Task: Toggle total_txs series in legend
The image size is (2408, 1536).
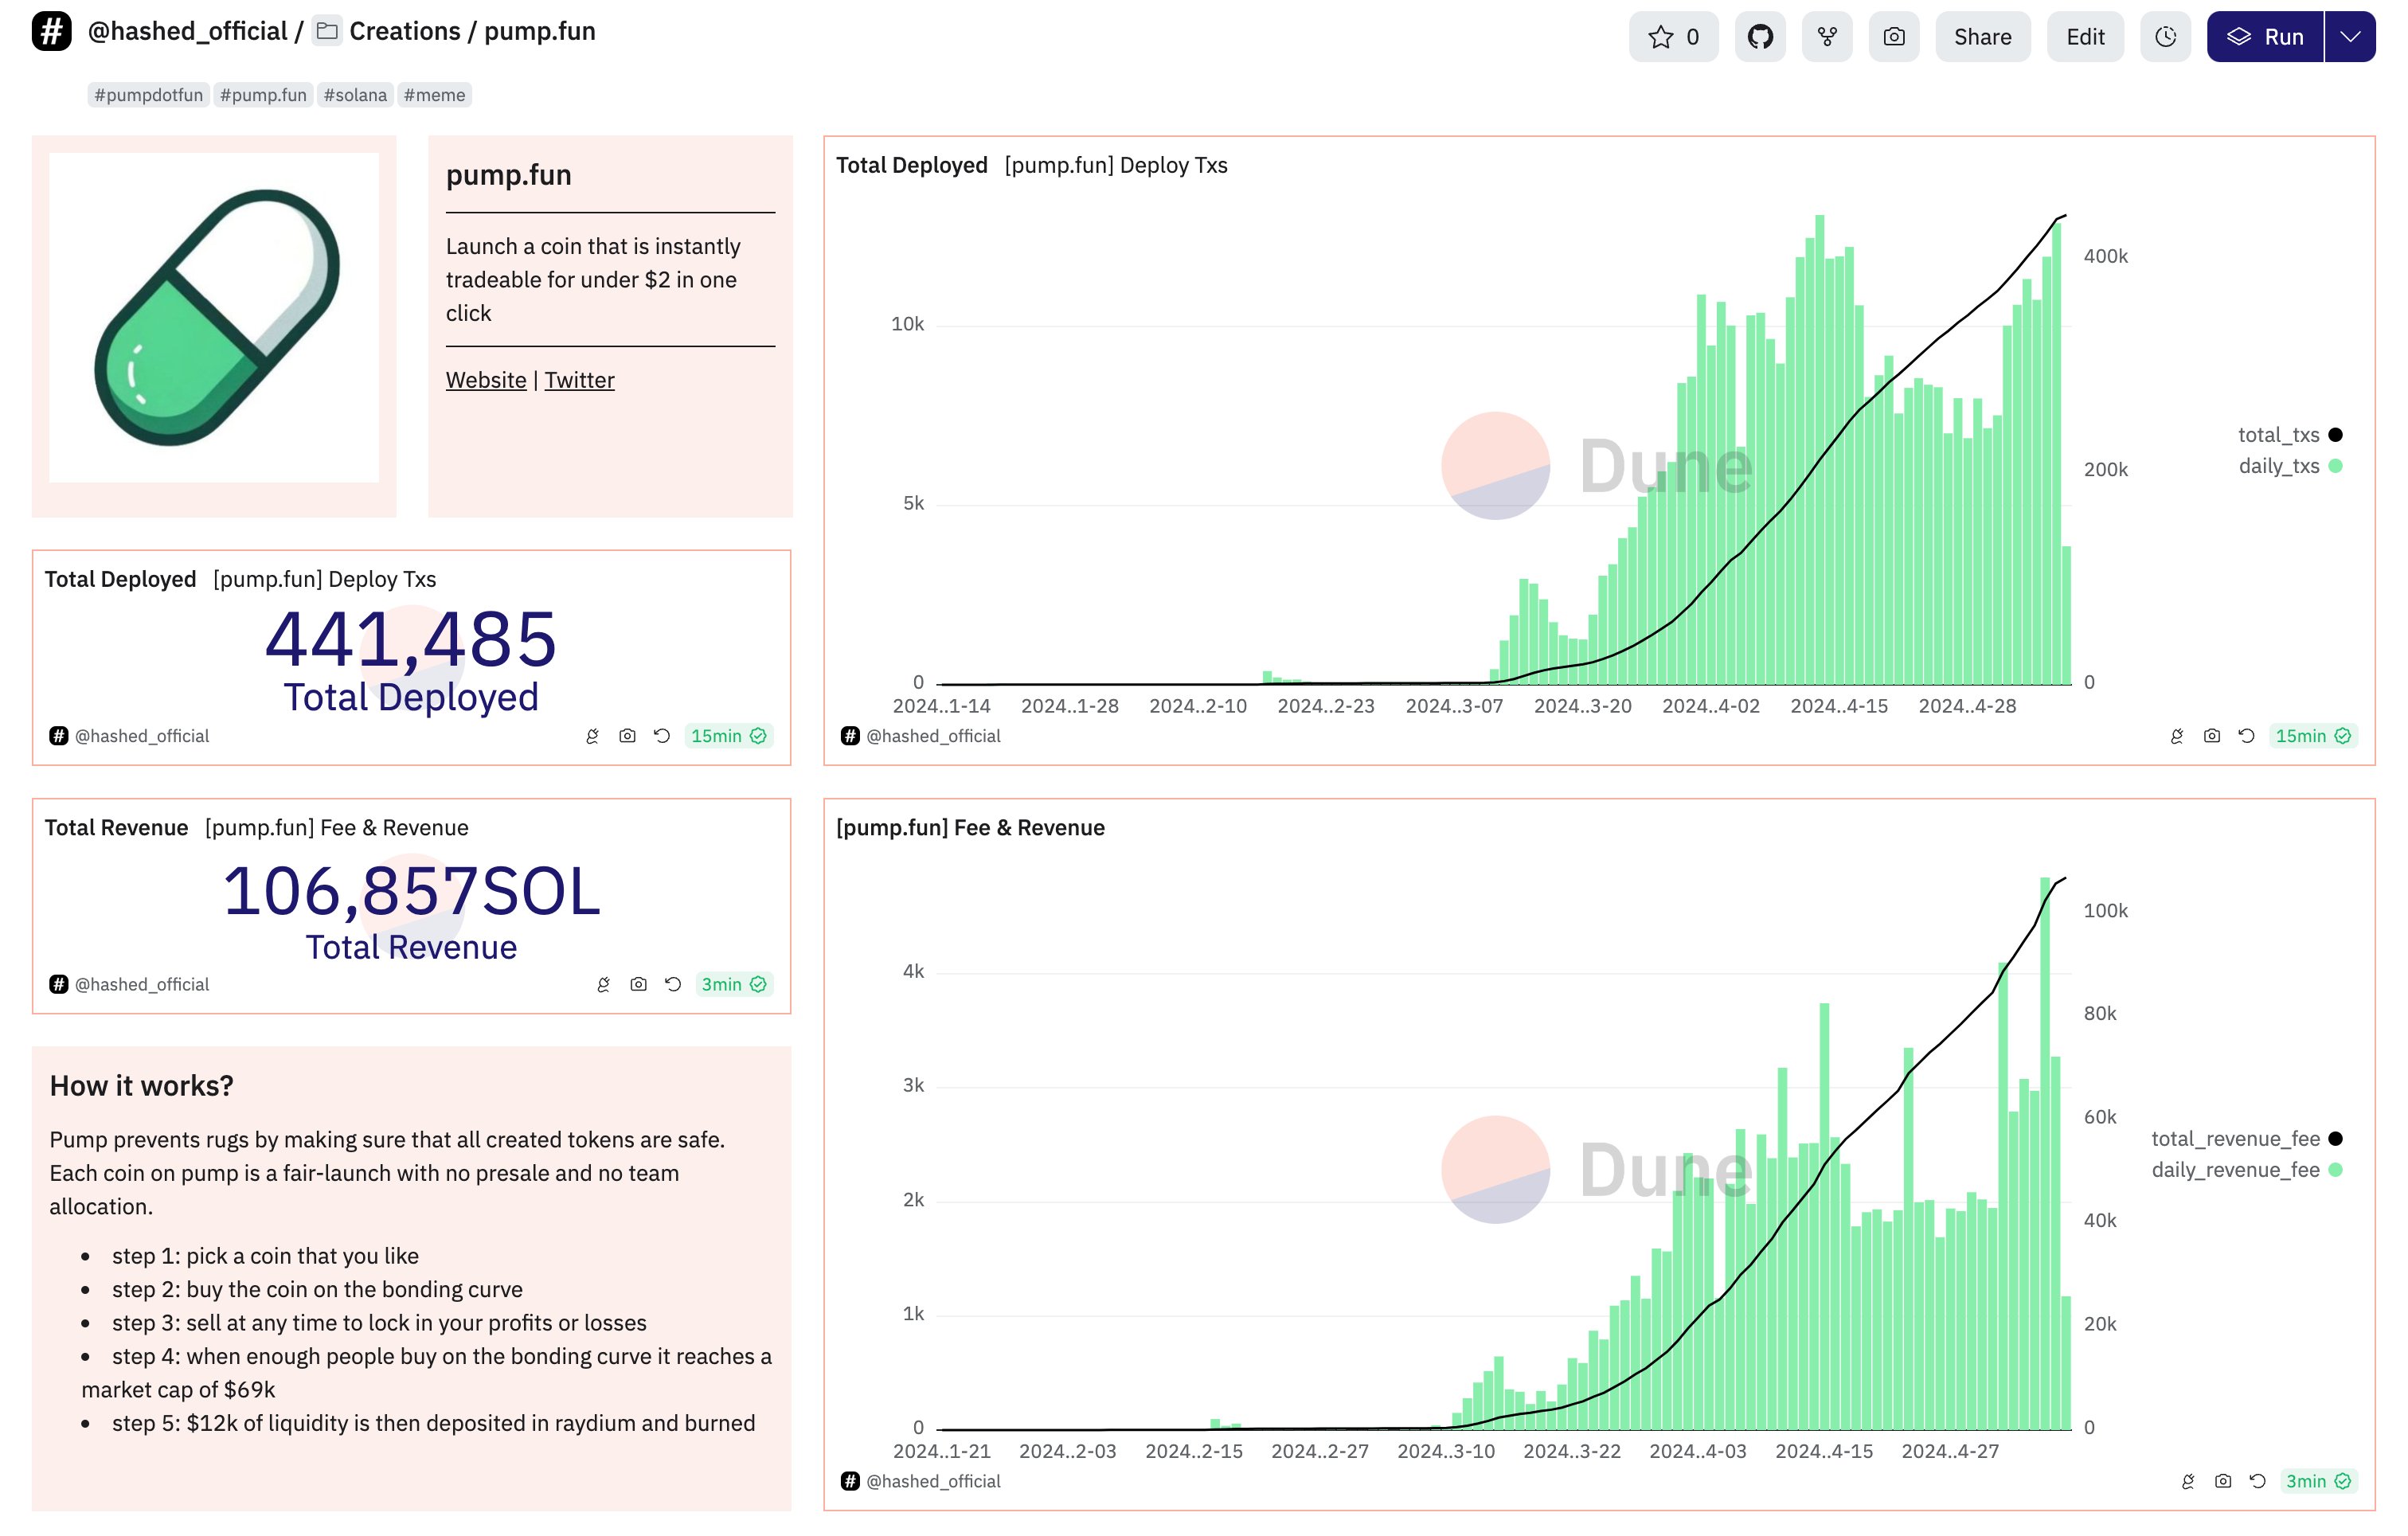Action: point(2278,435)
